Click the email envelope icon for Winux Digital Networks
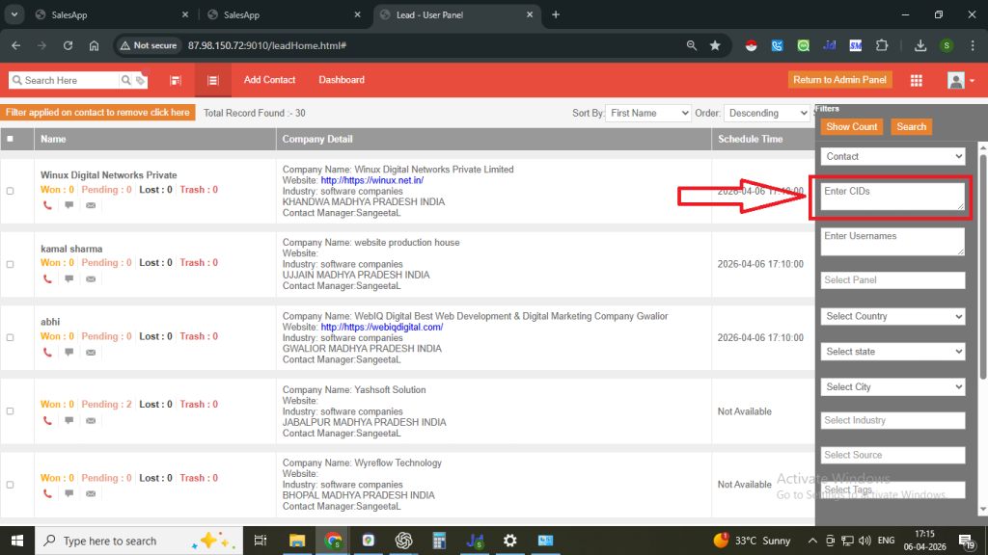Screen dimensions: 988x555 (x=91, y=206)
